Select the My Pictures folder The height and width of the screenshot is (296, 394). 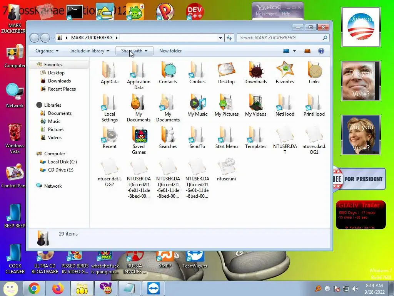[226, 105]
